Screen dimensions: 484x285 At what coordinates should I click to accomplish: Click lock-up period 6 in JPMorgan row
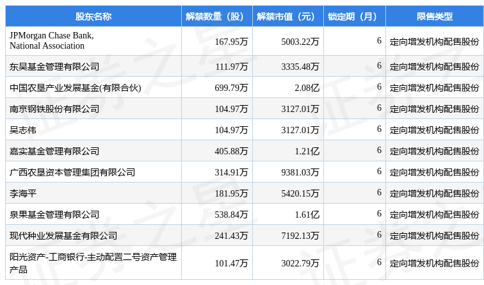pyautogui.click(x=379, y=40)
